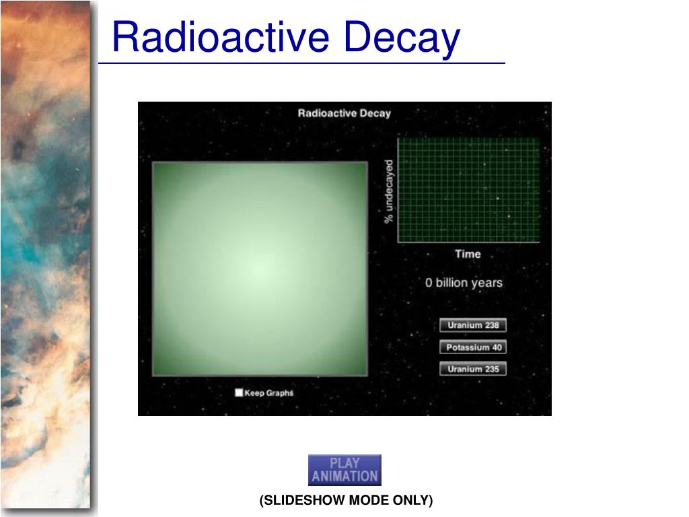
Task: Click the "(SLIDESHOW MODE ONLY)" caption
Action: [x=346, y=500]
